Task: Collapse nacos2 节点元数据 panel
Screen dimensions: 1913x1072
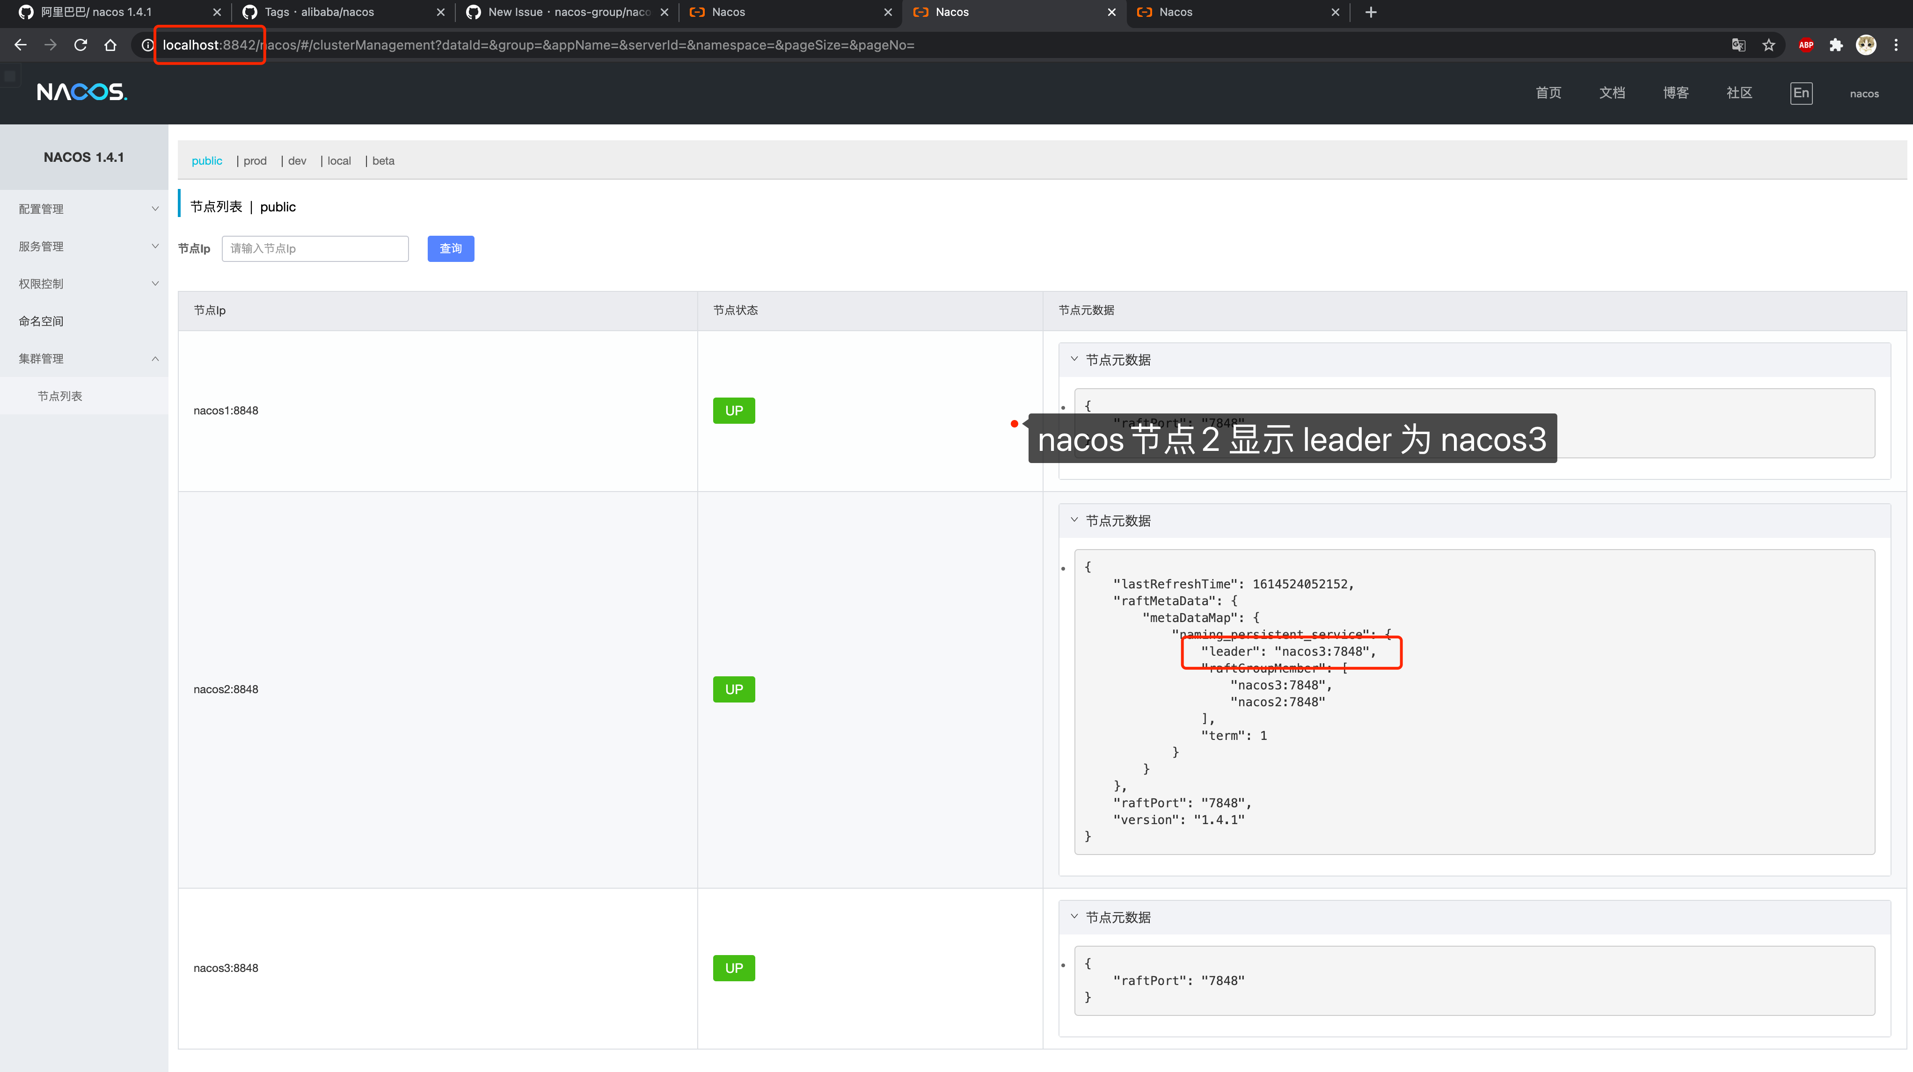Action: [x=1074, y=521]
